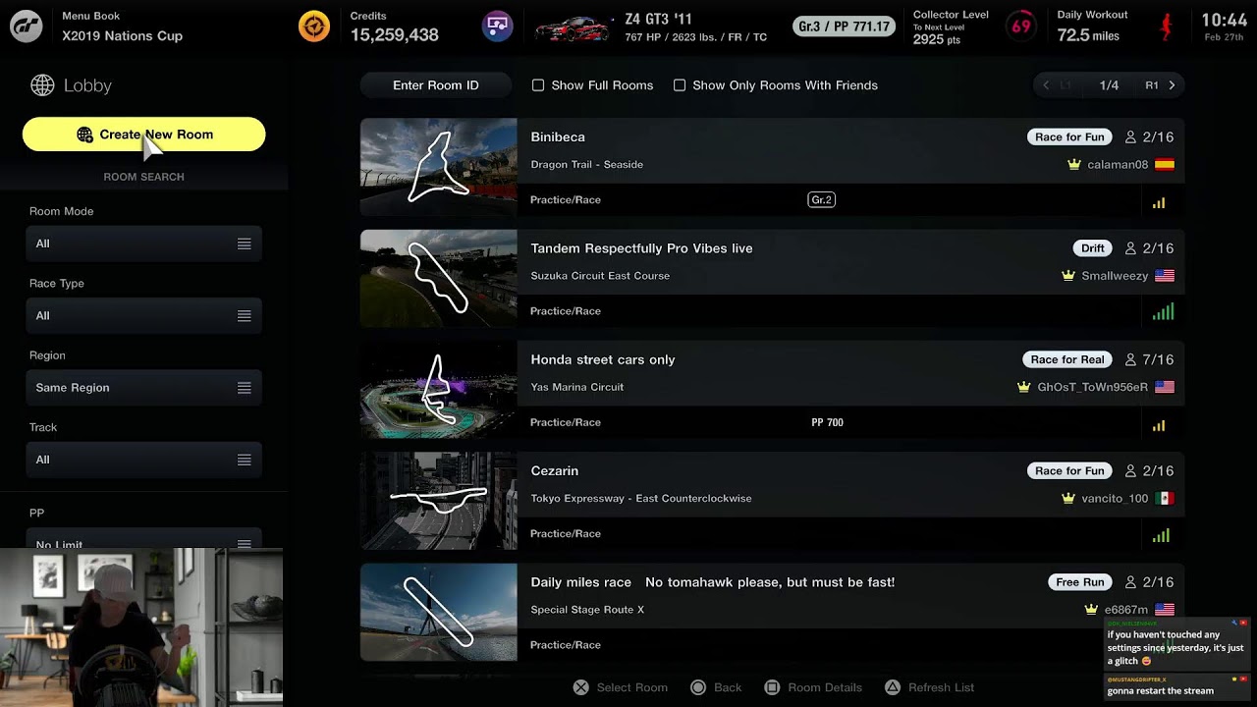Enable Show Full Rooms checkbox

(x=538, y=85)
